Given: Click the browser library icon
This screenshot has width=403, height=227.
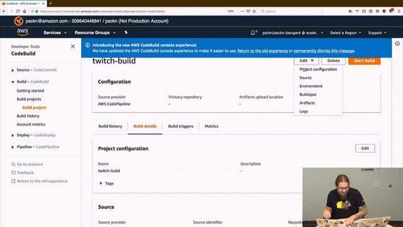Looking at the screenshot, I should pyautogui.click(x=351, y=11).
